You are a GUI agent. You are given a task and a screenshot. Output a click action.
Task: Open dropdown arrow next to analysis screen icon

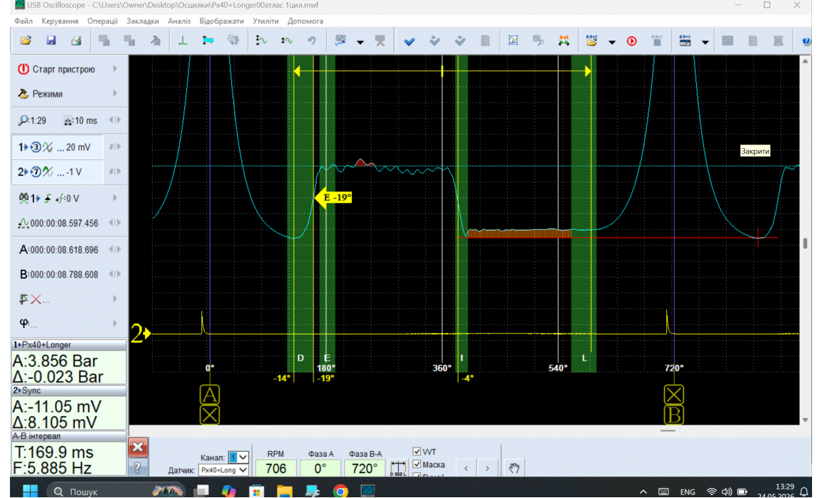pyautogui.click(x=360, y=42)
